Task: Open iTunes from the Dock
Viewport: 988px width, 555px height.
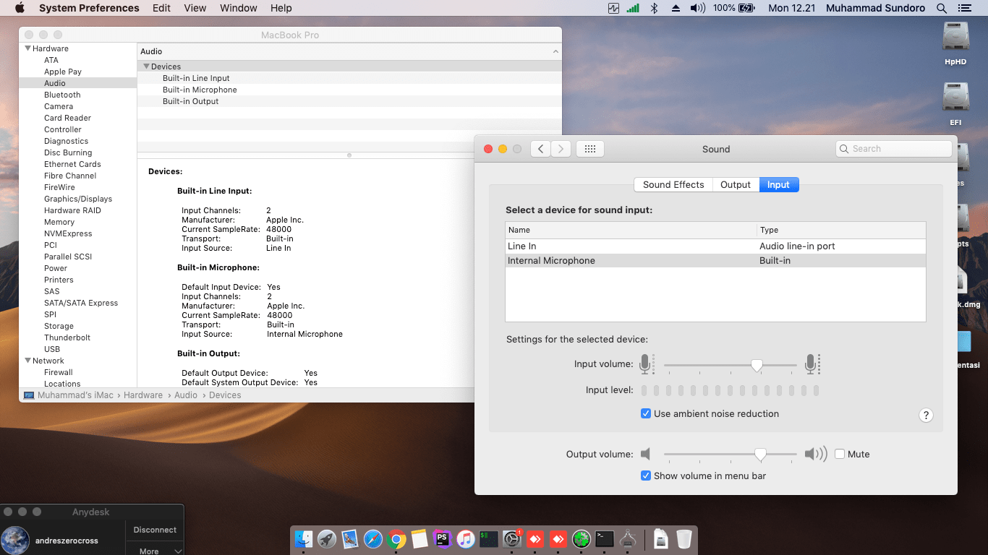Action: pyautogui.click(x=465, y=539)
